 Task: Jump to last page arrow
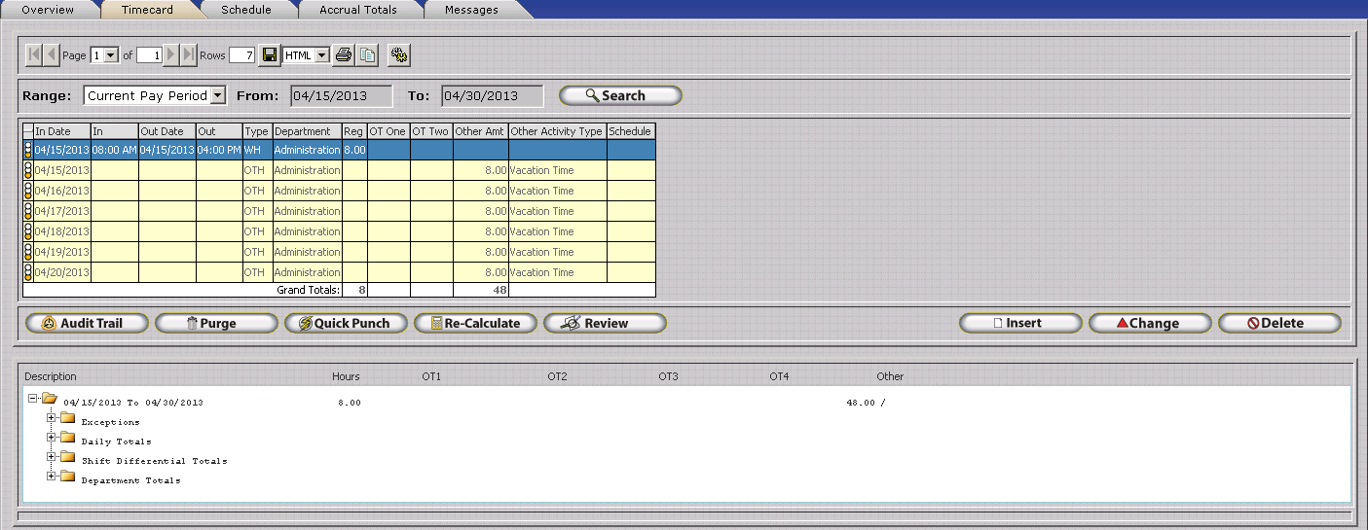(189, 55)
